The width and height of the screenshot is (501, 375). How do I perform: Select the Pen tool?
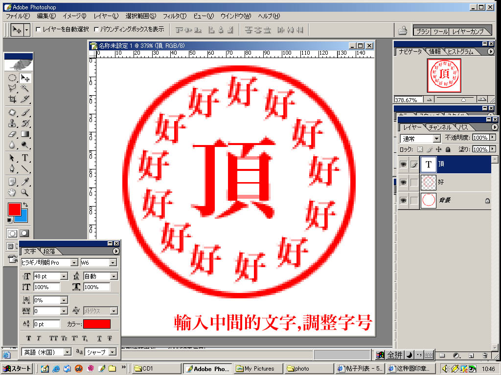pos(12,168)
